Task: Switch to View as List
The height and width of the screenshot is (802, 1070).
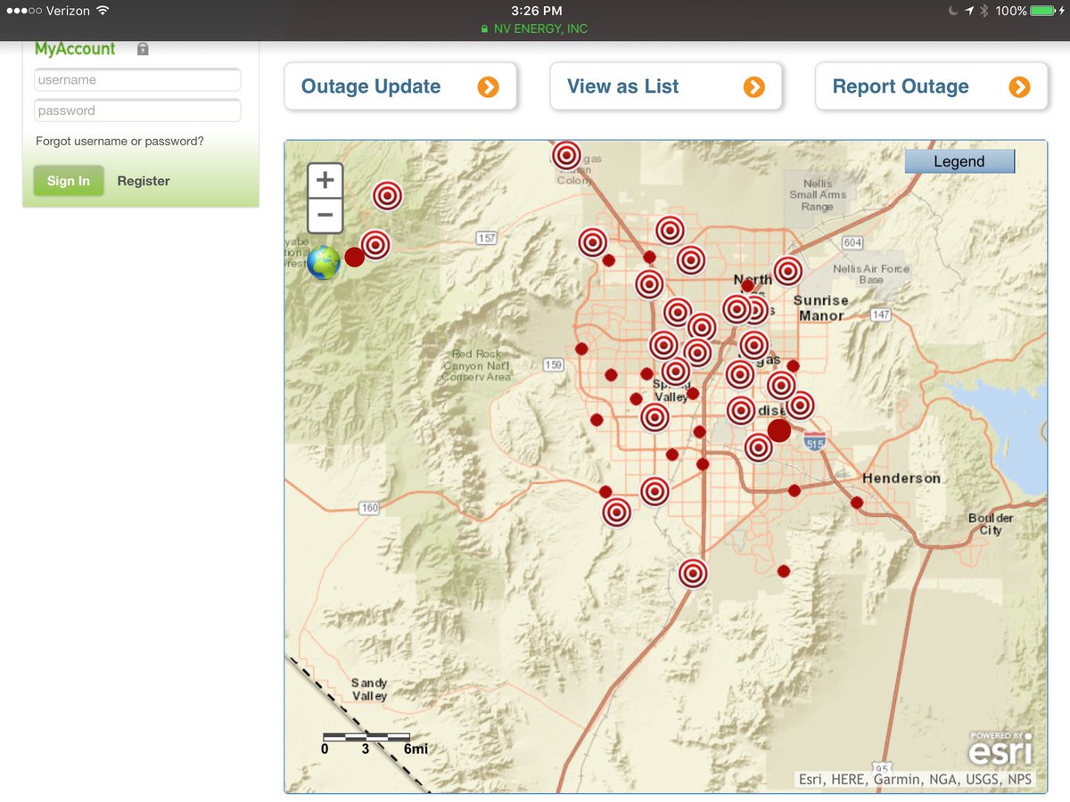Action: tap(666, 86)
